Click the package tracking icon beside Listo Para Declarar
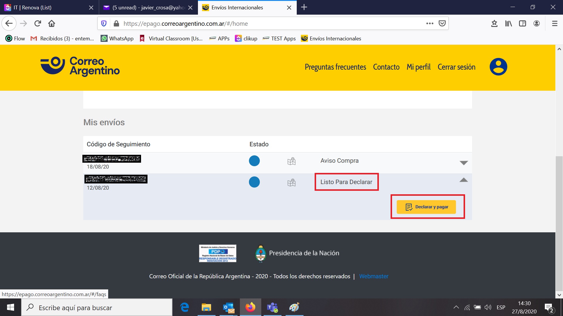Screen dimensions: 563x316 coord(291,182)
